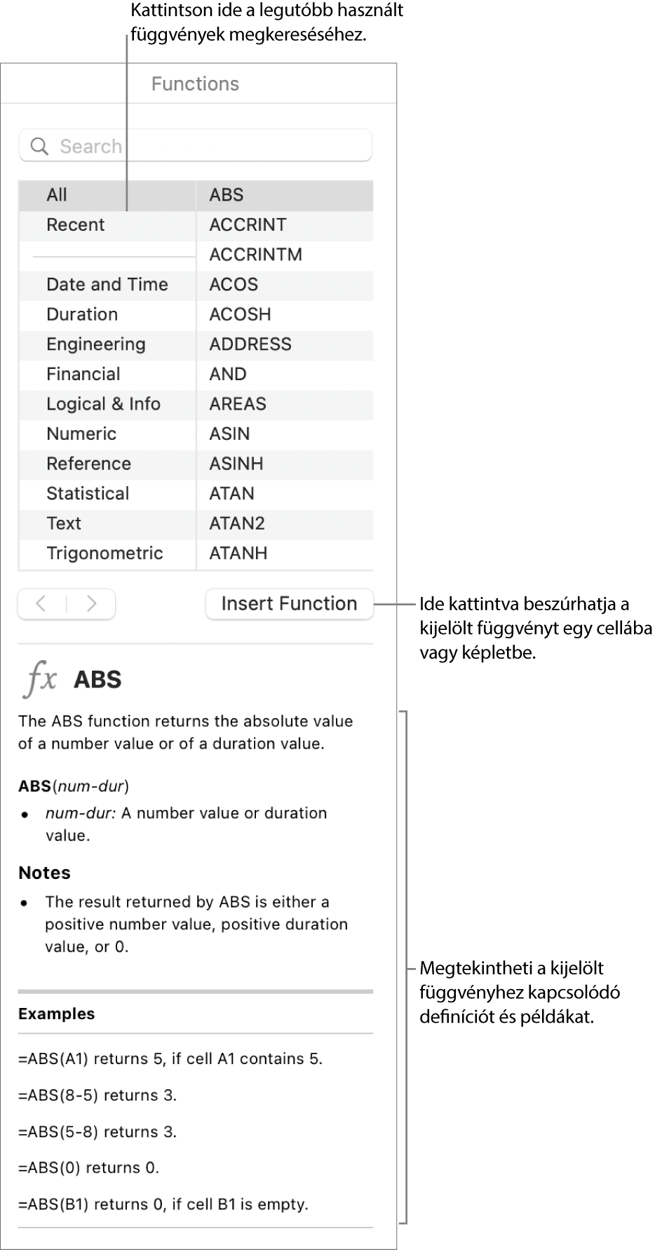This screenshot has width=655, height=1250.
Task: Open the Engineering category
Action: click(96, 344)
